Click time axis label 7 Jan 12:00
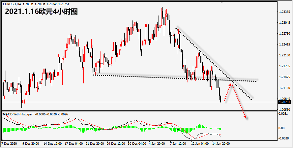The height and width of the screenshot is (148, 293). pos(178,144)
